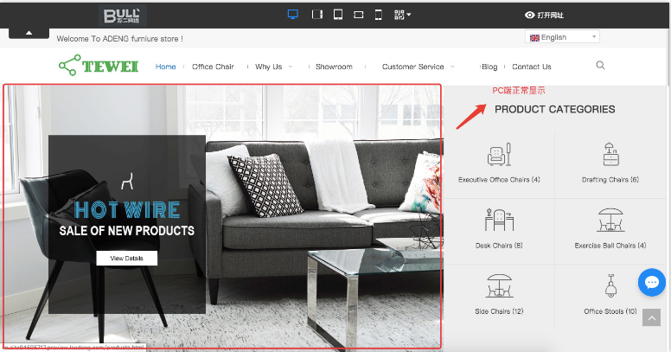Collapse the top preview toolbar arrow

(x=29, y=33)
